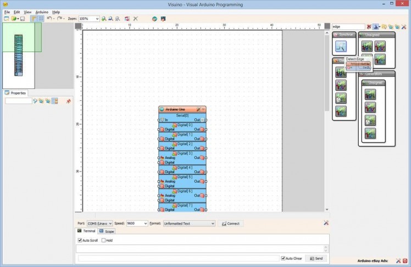Click the Connect button
The image size is (411, 267).
click(x=230, y=224)
